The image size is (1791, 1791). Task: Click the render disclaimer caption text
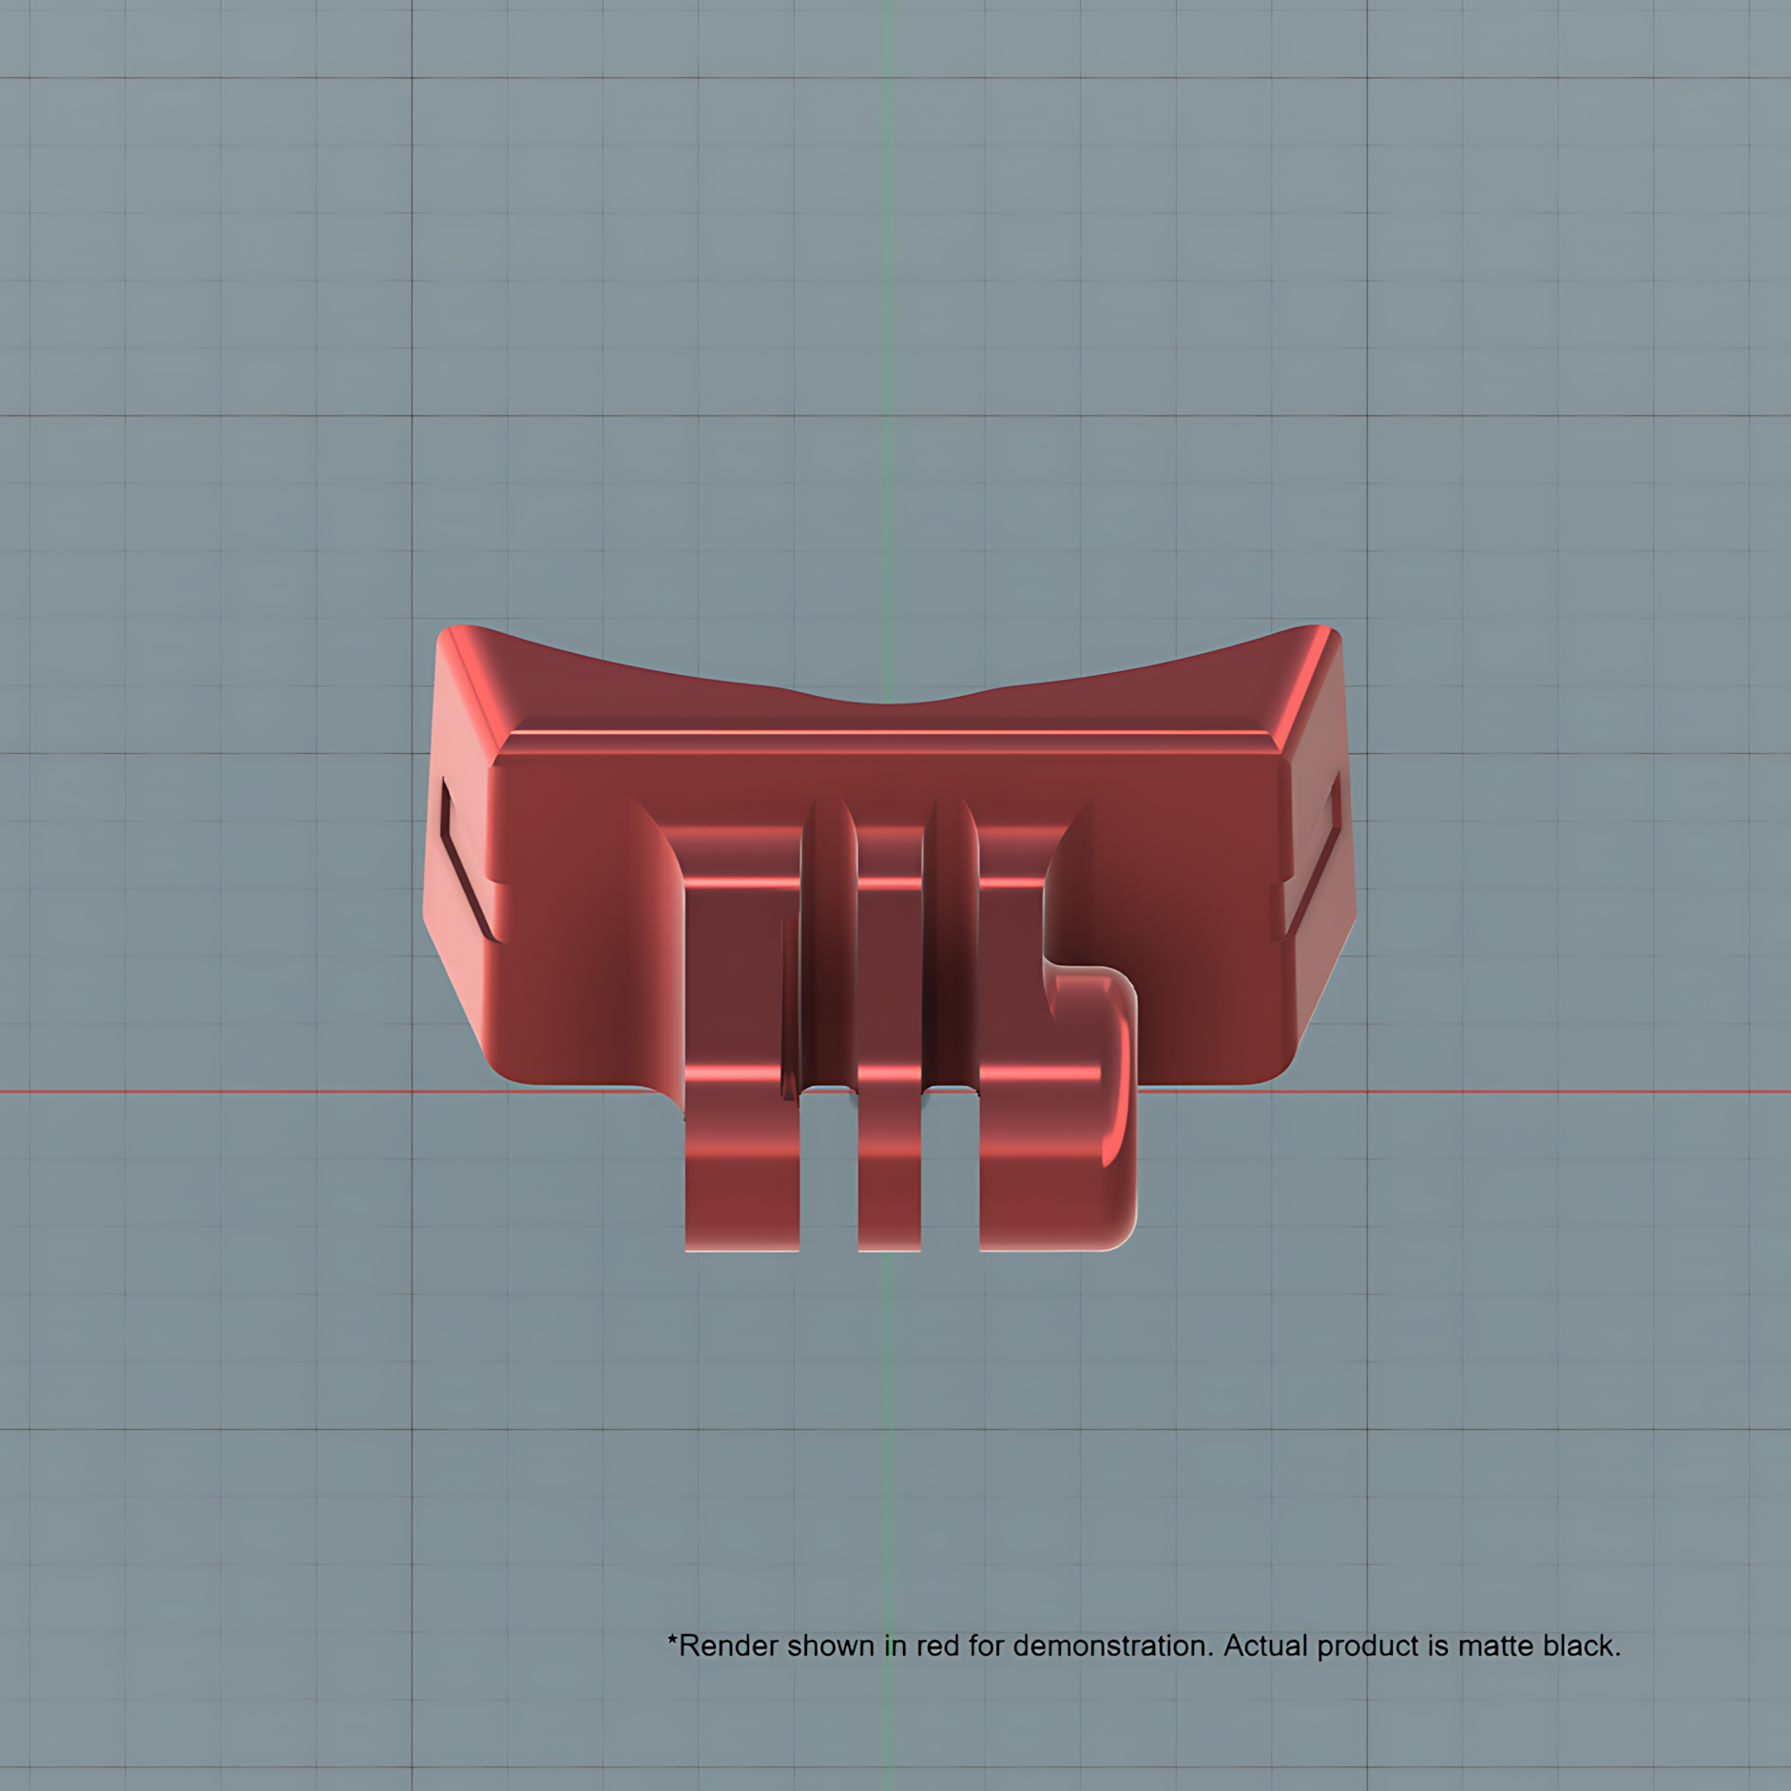pos(1144,1646)
